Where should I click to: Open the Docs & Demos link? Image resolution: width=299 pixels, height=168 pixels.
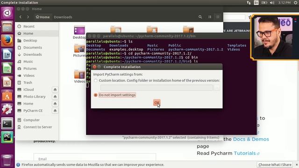coord(251,139)
